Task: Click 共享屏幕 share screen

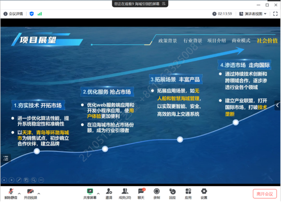Action: [90, 193]
